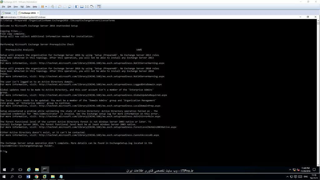Open the Edit menu
This screenshot has width=320, height=180.
tap(9, 7)
